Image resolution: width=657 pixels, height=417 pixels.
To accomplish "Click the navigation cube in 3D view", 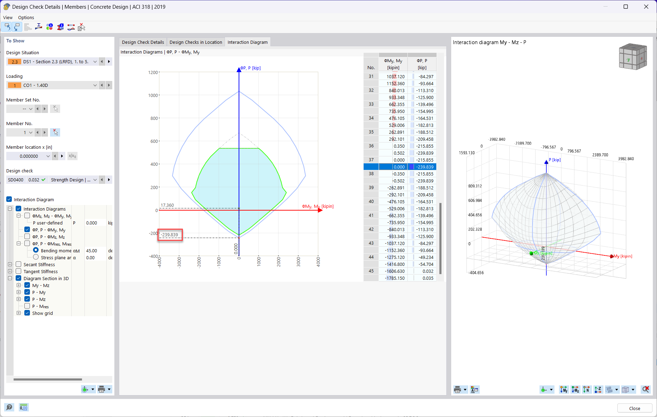I will click(633, 57).
